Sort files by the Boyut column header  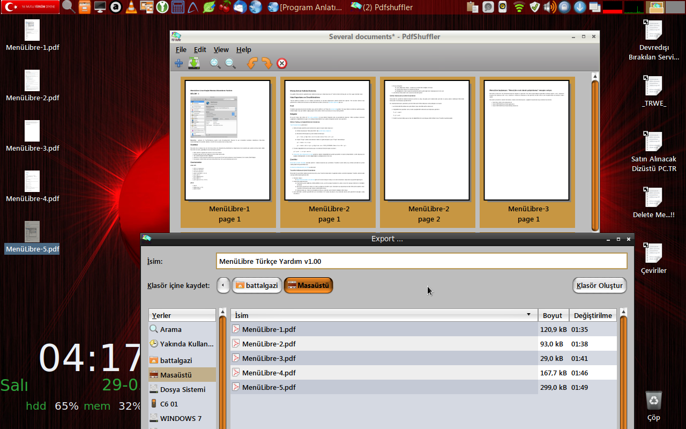point(553,315)
